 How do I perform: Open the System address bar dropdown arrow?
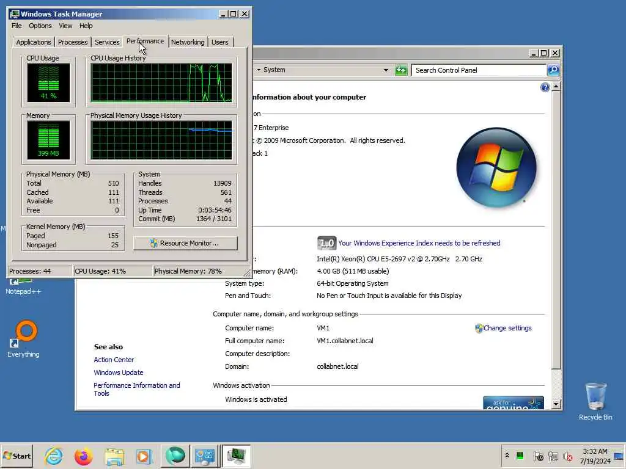[x=386, y=70]
